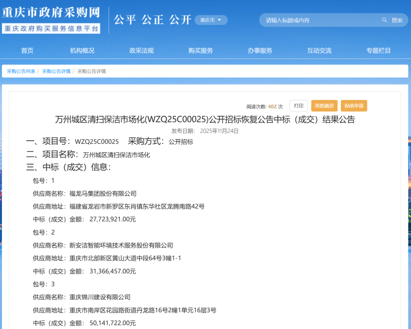Click the 公平 公正 公开 slogan text
411x329 pixels.
[x=153, y=20]
